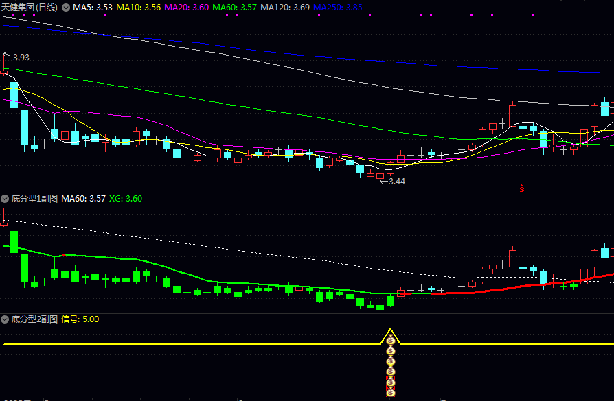Expand the 底分型1副图 indicator menu
This screenshot has width=614, height=401.
click(5, 199)
